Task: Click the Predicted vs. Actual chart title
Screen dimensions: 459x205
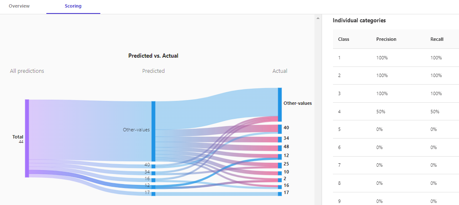Action: coord(153,56)
